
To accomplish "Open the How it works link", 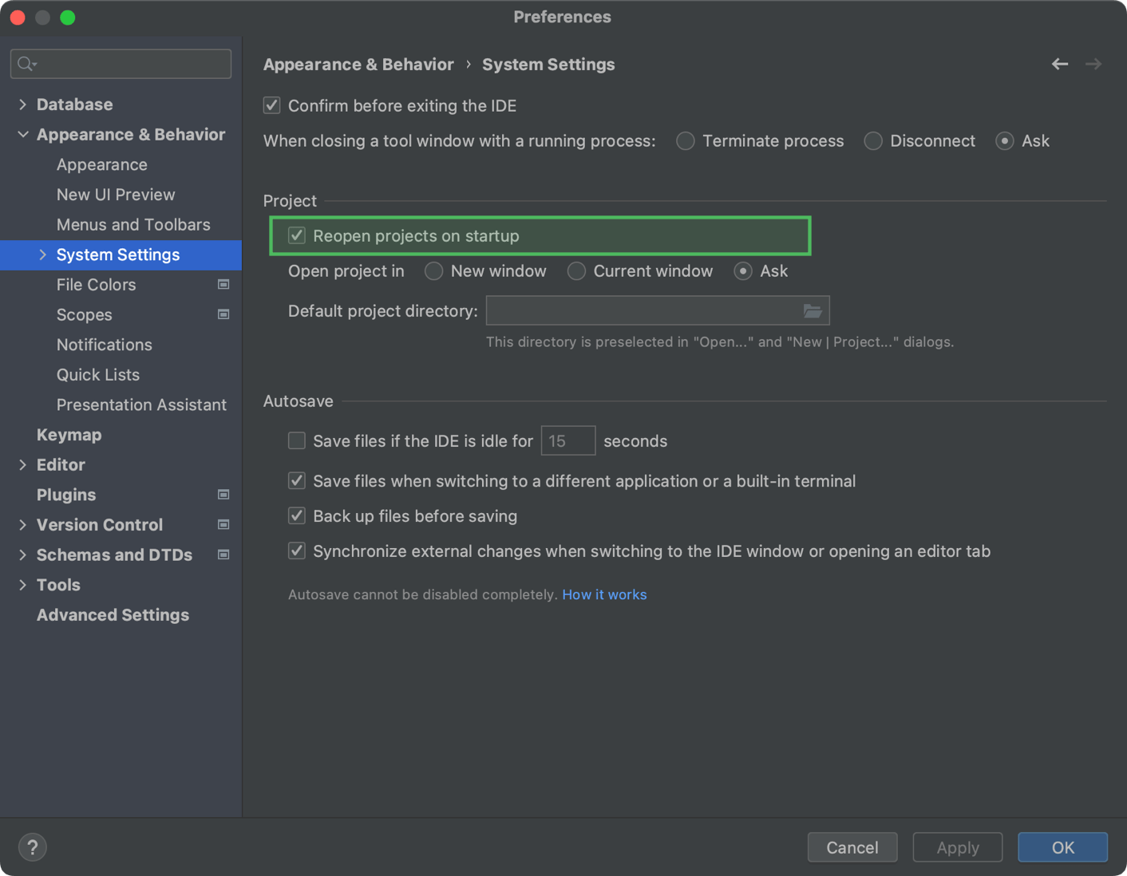I will click(604, 594).
